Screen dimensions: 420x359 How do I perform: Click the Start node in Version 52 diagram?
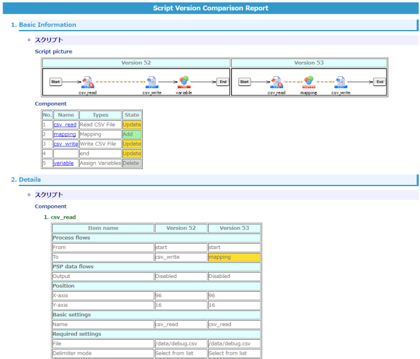tap(55, 82)
